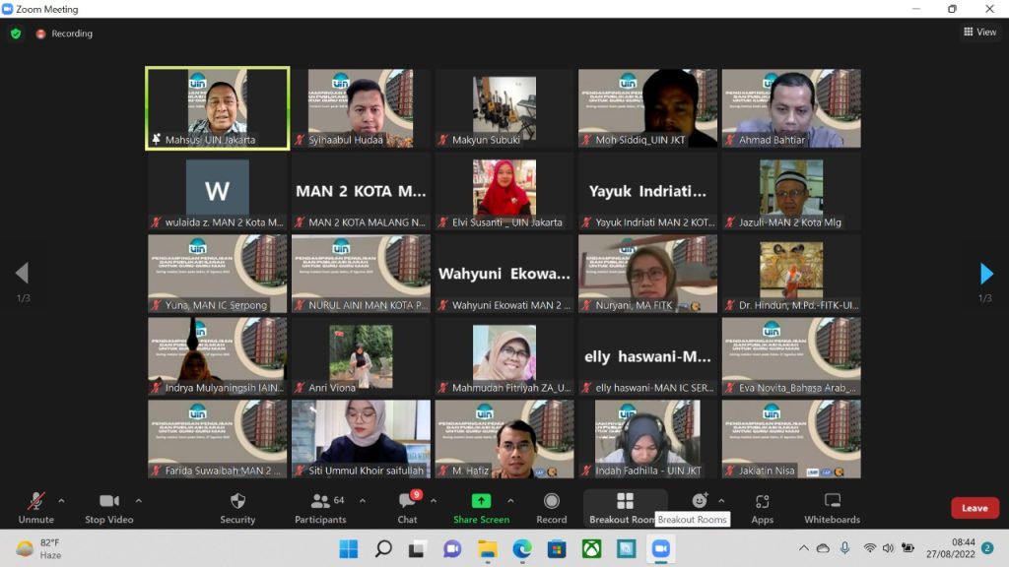
Task: Open the Apps panel
Action: tap(762, 507)
